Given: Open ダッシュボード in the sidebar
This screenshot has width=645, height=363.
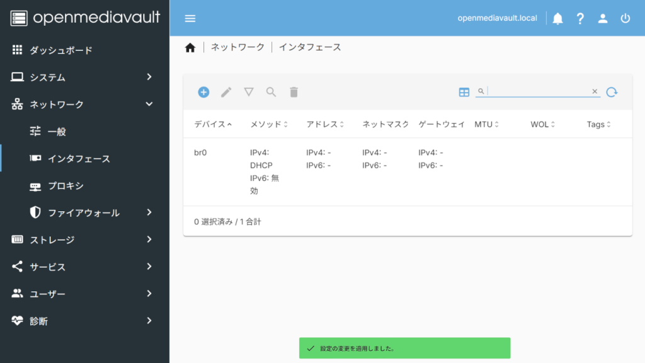Looking at the screenshot, I should pos(60,50).
